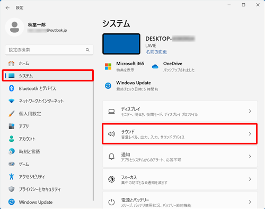Click the ディスプレイ laptop icon
265x209 pixels.
111,111
